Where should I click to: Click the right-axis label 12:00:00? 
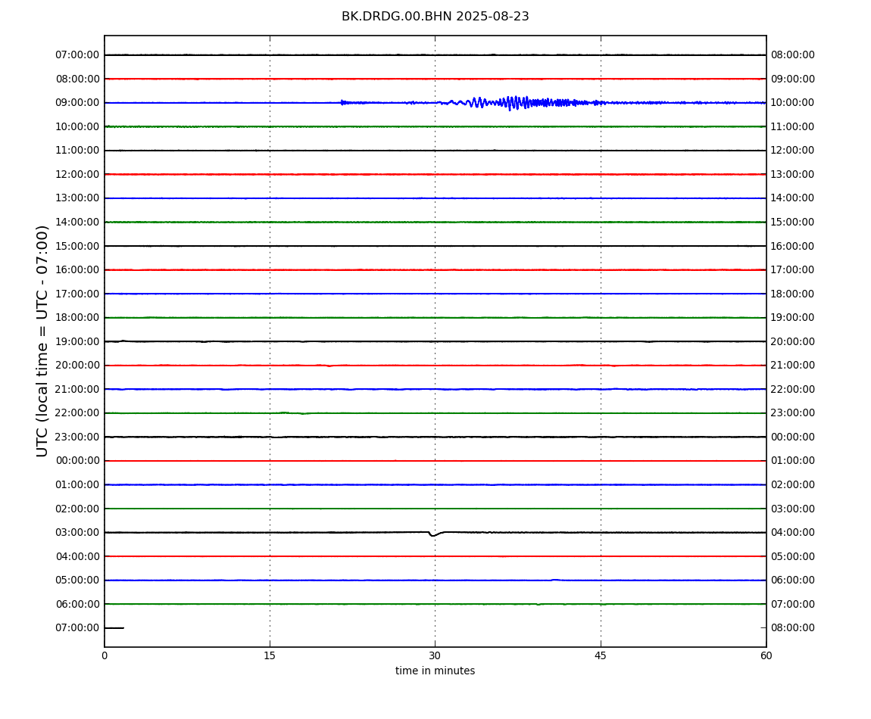tap(793, 151)
